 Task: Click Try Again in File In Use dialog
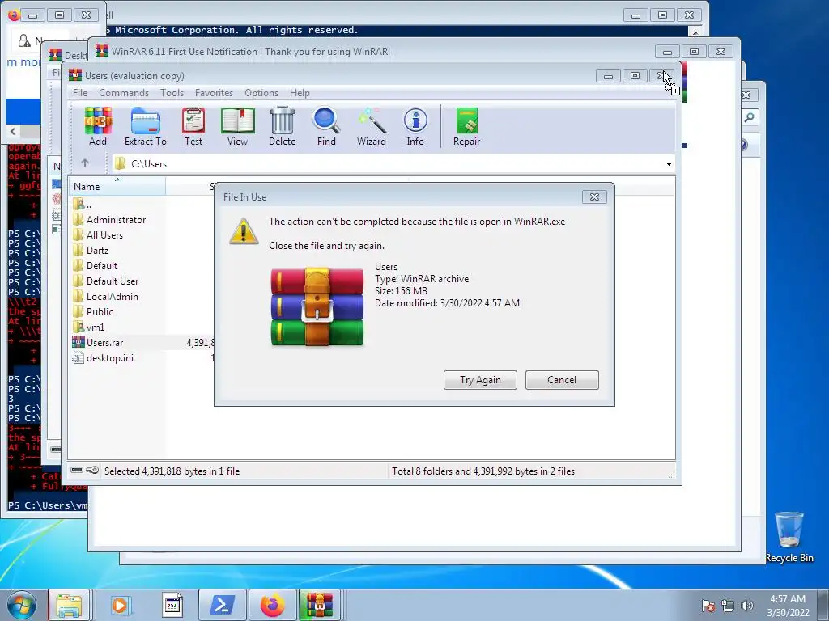(x=480, y=380)
